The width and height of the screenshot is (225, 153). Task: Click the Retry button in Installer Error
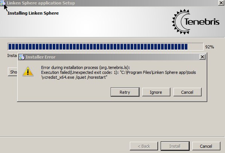(x=125, y=92)
